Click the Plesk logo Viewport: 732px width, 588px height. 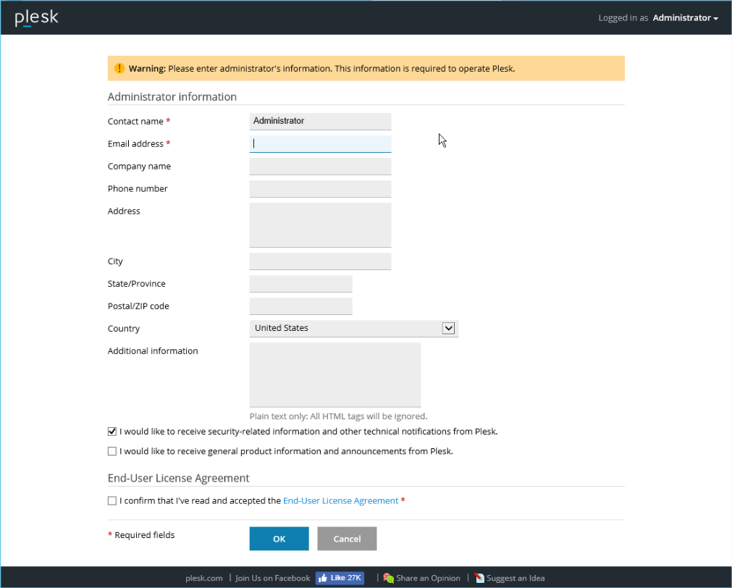(37, 18)
